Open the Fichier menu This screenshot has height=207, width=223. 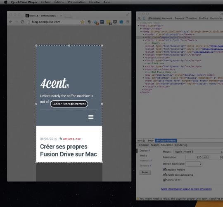46,2
